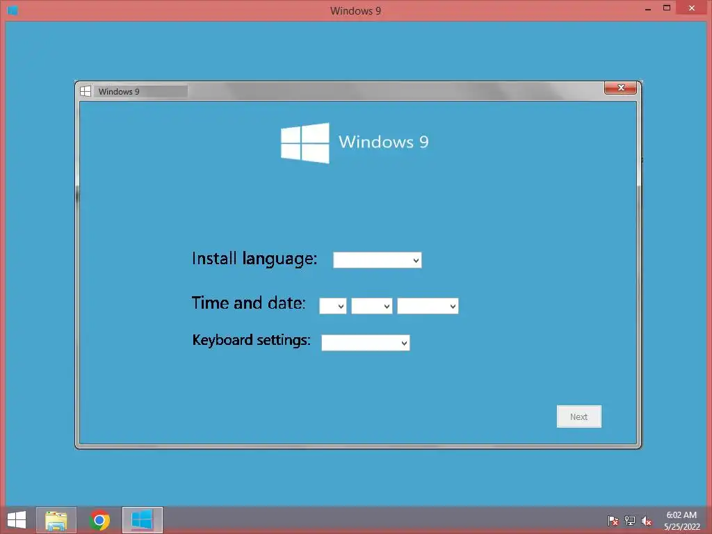
Task: Maximize the outer Windows 9 window
Action: tap(667, 8)
